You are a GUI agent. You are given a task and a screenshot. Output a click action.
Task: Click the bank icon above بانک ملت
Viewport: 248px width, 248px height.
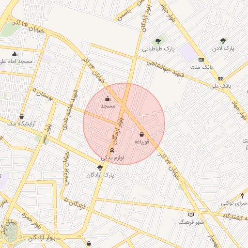[x=201, y=60]
